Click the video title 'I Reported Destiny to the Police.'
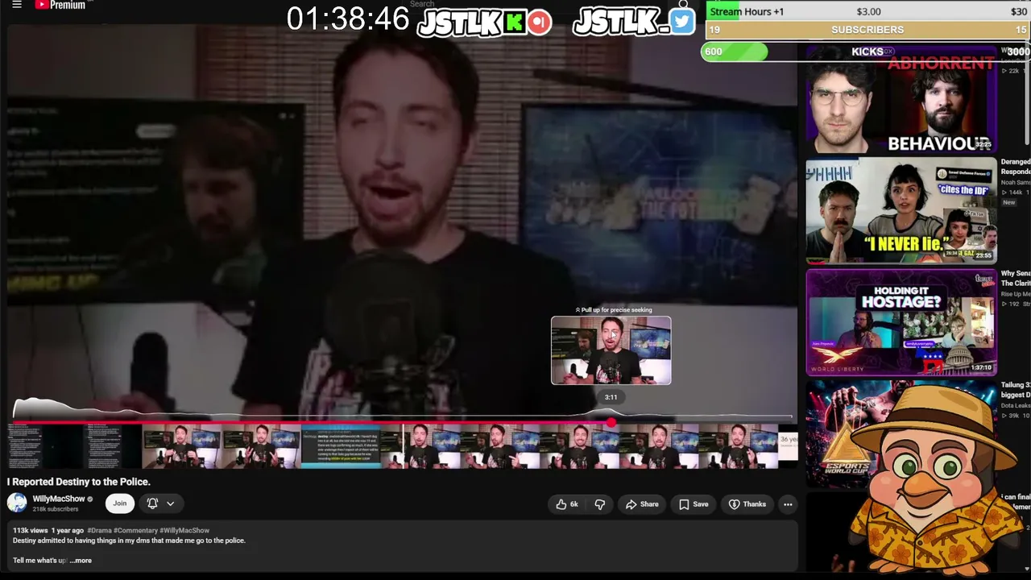 [x=79, y=482]
